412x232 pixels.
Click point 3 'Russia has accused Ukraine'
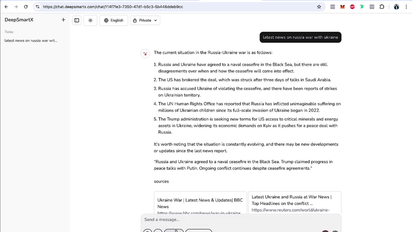[x=248, y=92]
